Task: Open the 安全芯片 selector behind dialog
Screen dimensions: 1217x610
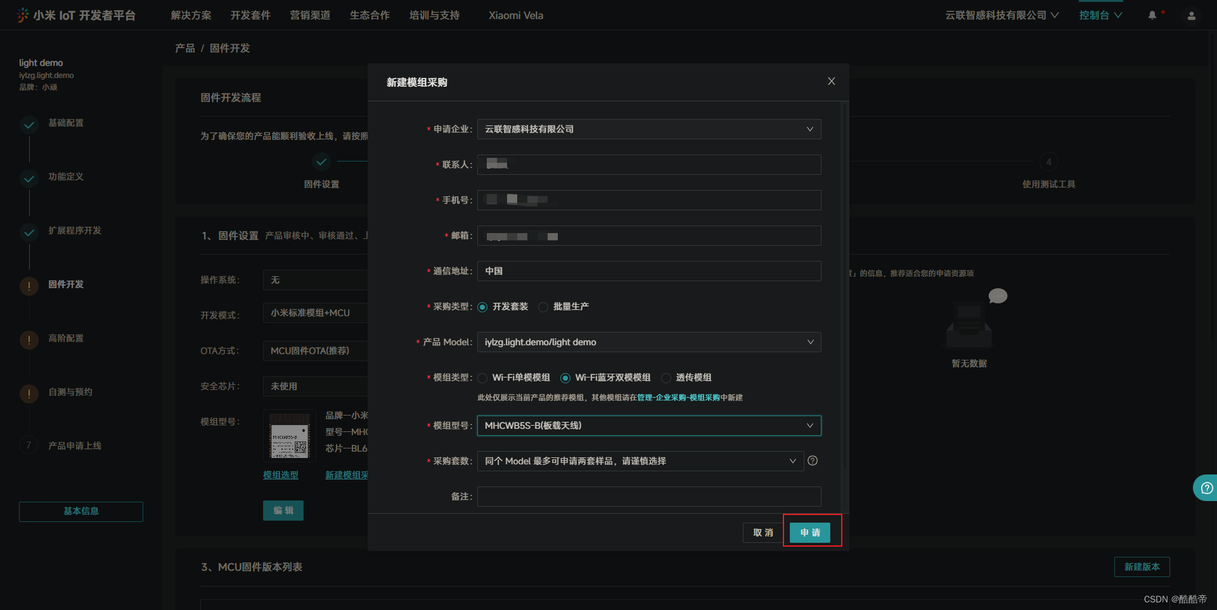Action: [315, 386]
